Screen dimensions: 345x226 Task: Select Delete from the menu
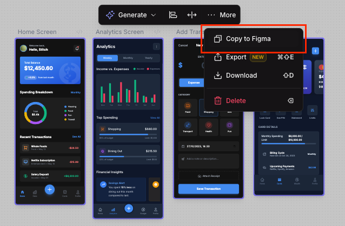(x=236, y=100)
